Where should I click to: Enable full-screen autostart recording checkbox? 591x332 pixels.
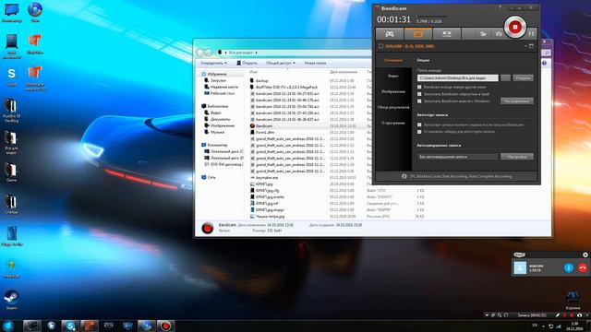tap(419, 125)
